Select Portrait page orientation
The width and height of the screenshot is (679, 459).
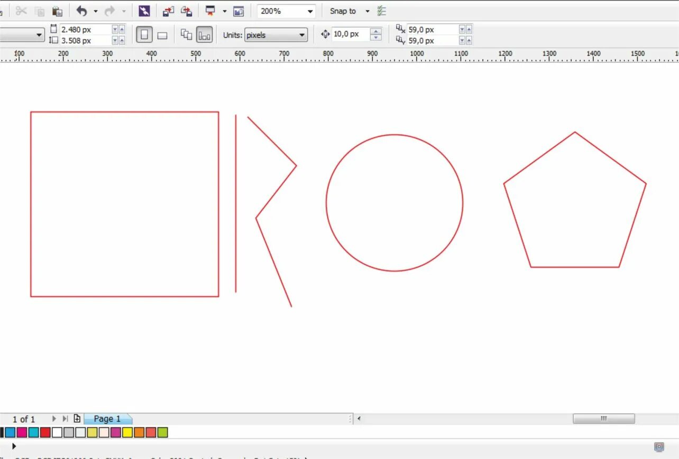pyautogui.click(x=144, y=35)
